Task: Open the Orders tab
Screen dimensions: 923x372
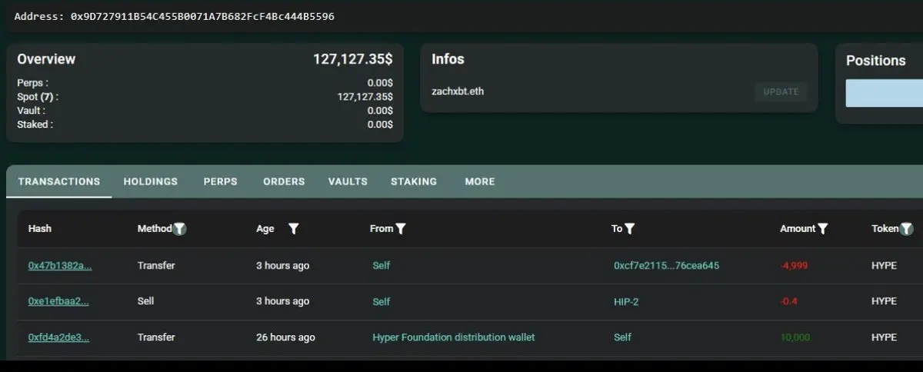Action: pyautogui.click(x=284, y=181)
